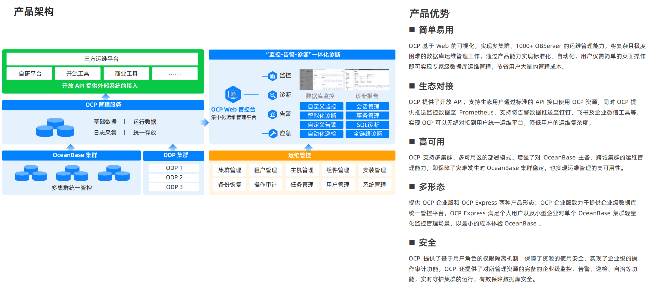
Task: Click the 商业工具 box
Action: click(126, 74)
